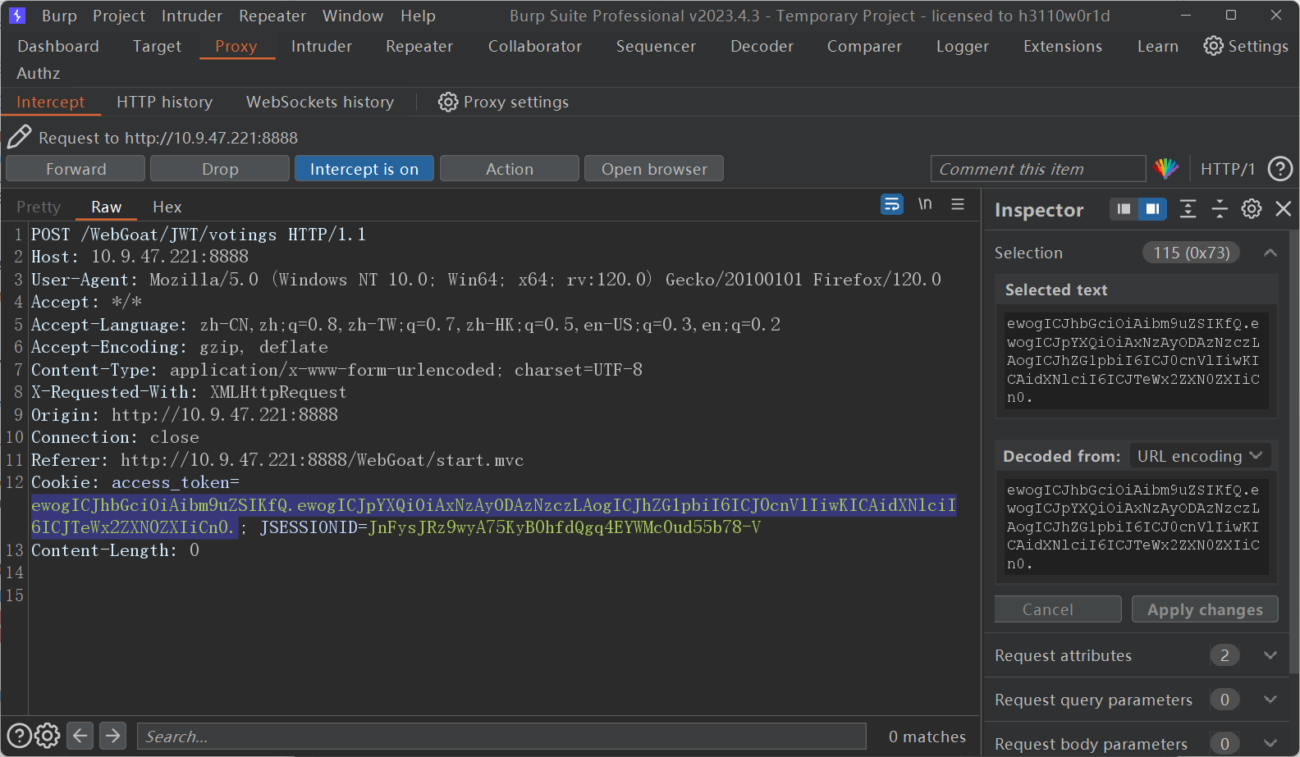
Task: Go to next search match arrow
Action: click(x=113, y=736)
